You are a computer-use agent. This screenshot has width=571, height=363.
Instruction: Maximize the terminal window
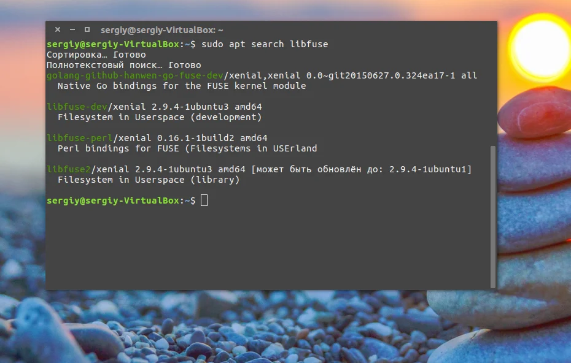click(87, 29)
